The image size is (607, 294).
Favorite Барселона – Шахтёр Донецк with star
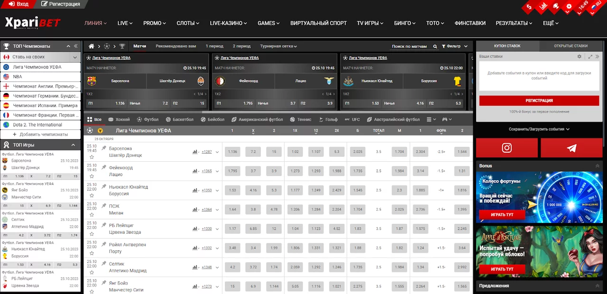click(x=92, y=157)
